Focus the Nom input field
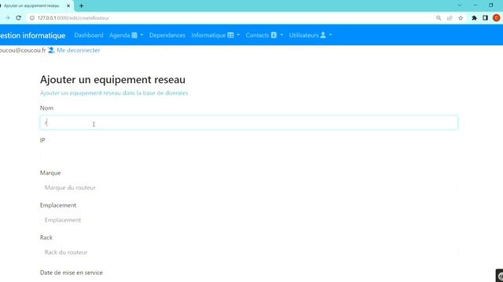The width and height of the screenshot is (503, 282). [x=249, y=123]
